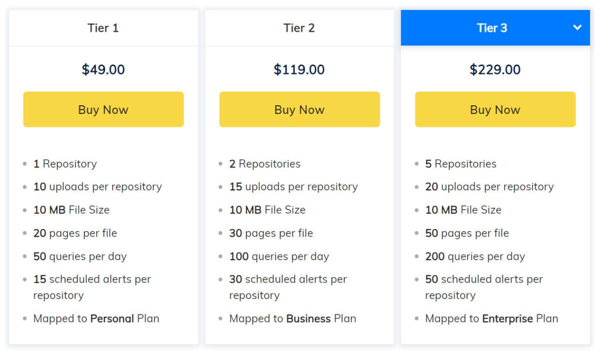Click the 10 MB File Size entry under Tier 1

click(71, 210)
